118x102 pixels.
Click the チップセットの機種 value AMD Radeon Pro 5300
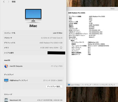pos(97,16)
